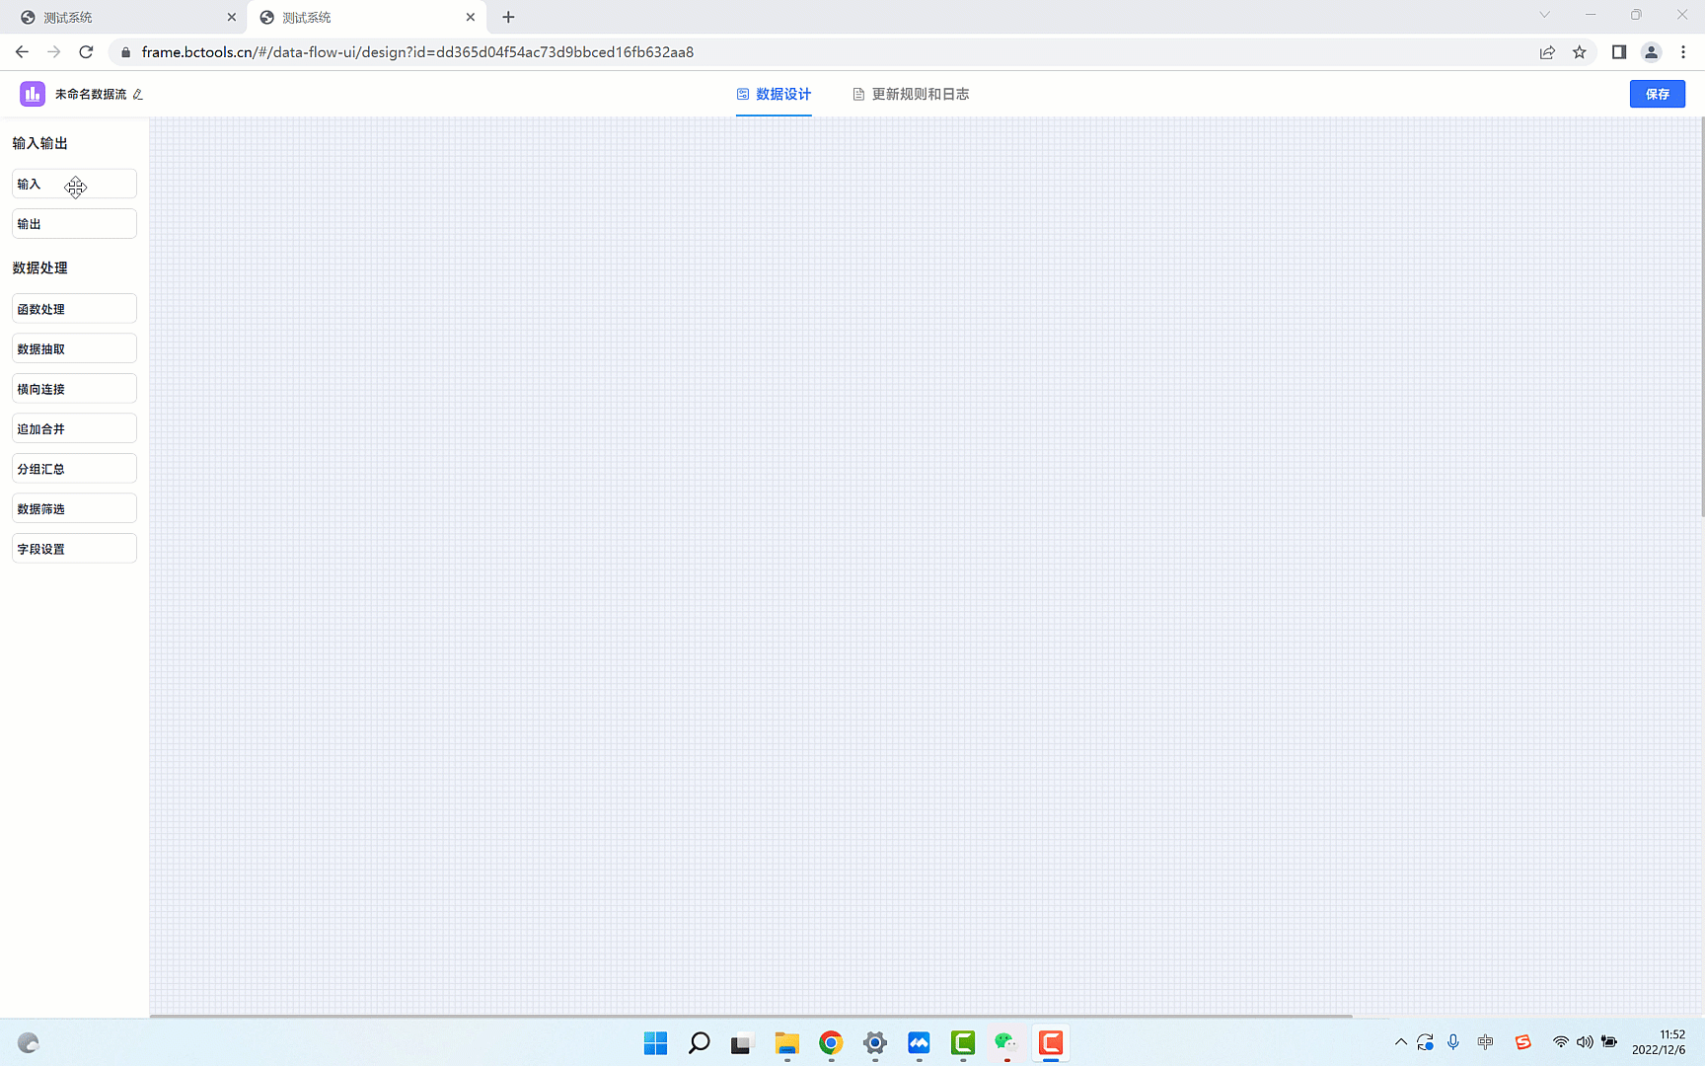
Task: Close the active 测试系统 browser tab
Action: 471,17
